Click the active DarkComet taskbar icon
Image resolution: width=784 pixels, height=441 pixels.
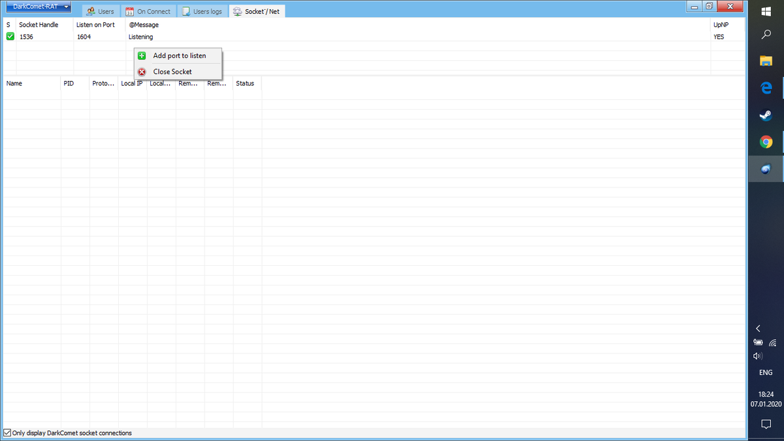click(x=766, y=169)
